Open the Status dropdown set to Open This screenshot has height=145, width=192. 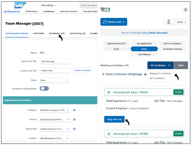[x=54, y=80]
